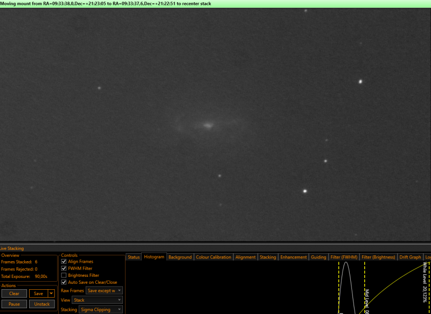Click the White Level histogram marker line

(429, 287)
